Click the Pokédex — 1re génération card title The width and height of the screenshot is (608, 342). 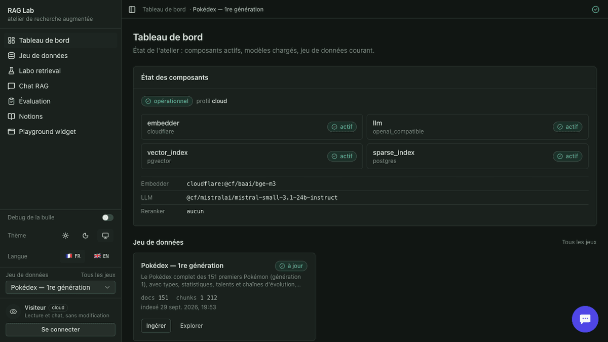(182, 265)
